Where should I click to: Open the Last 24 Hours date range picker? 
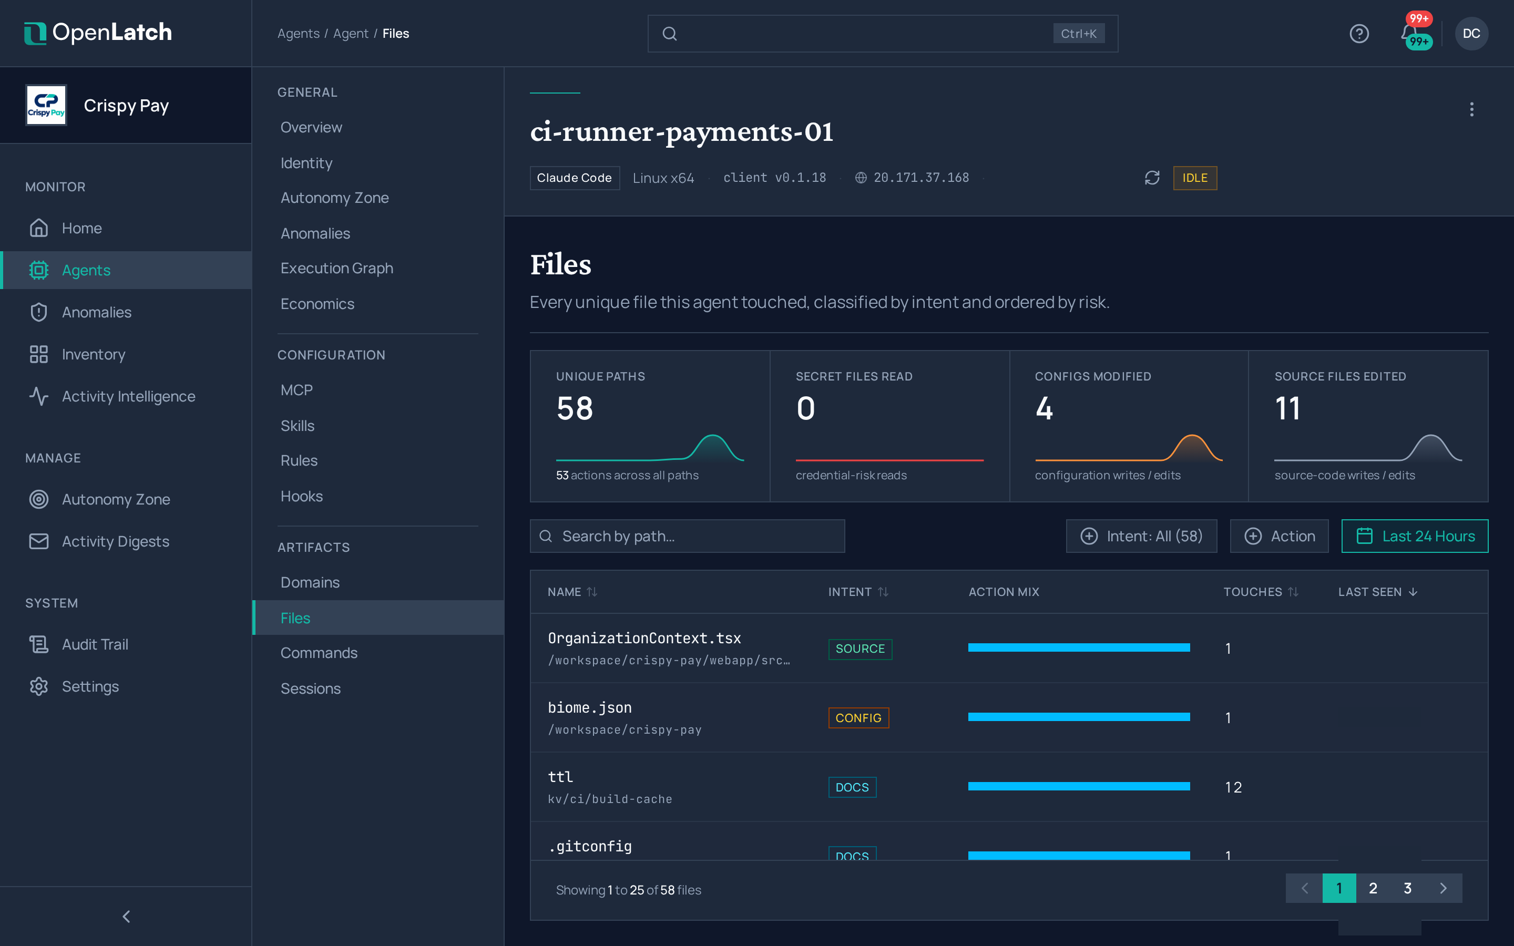pyautogui.click(x=1415, y=536)
